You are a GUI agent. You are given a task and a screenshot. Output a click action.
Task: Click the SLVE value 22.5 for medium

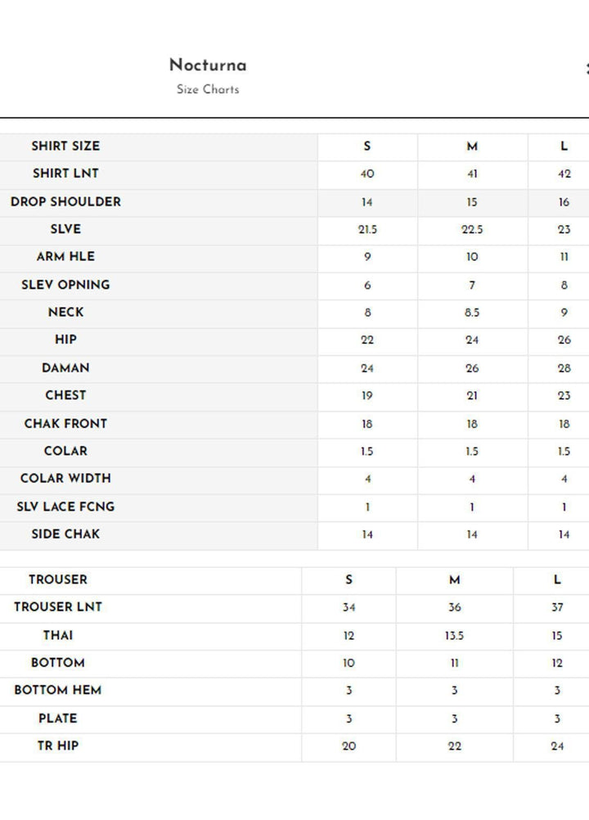click(x=472, y=230)
